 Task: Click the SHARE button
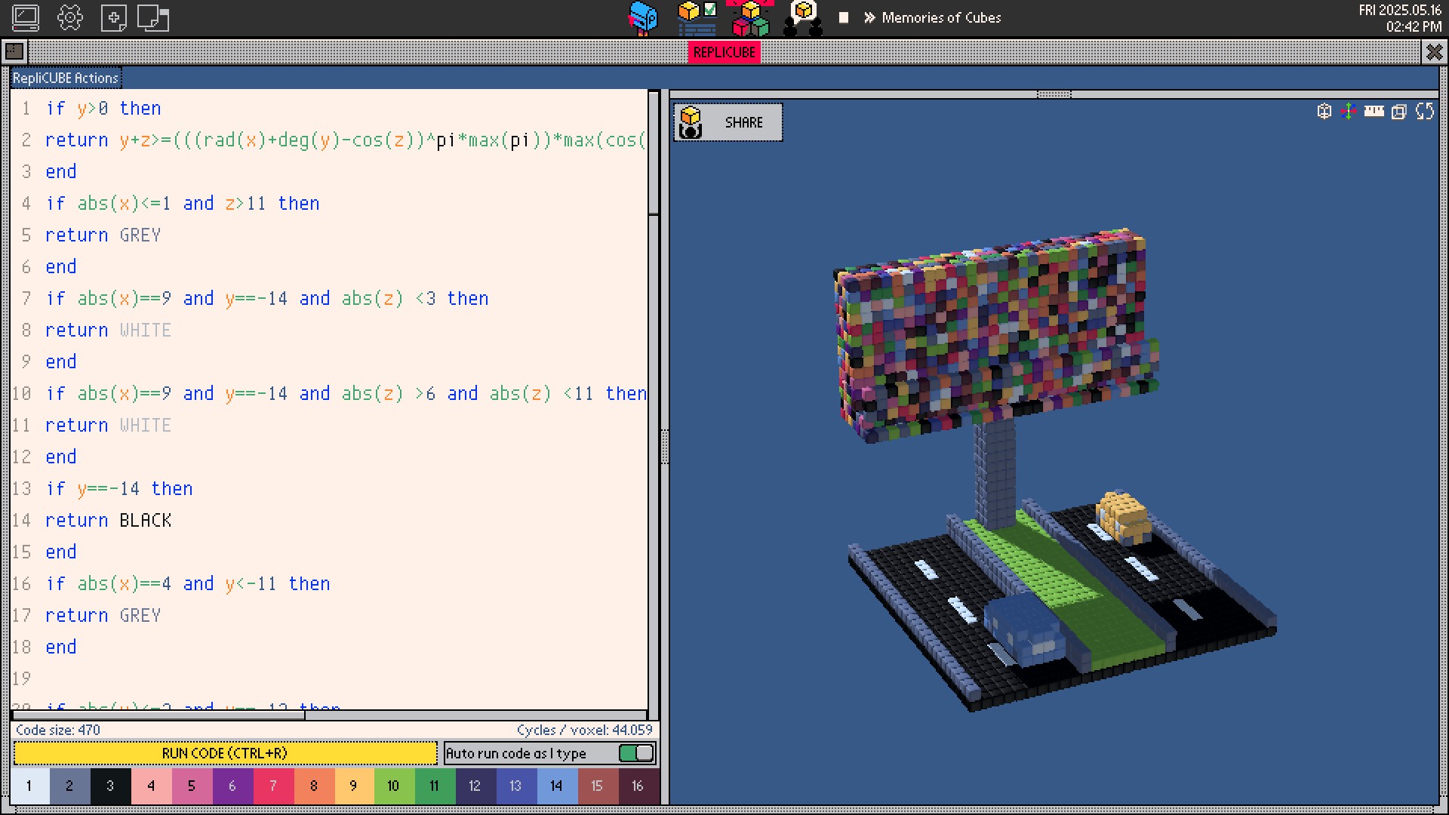(x=728, y=122)
